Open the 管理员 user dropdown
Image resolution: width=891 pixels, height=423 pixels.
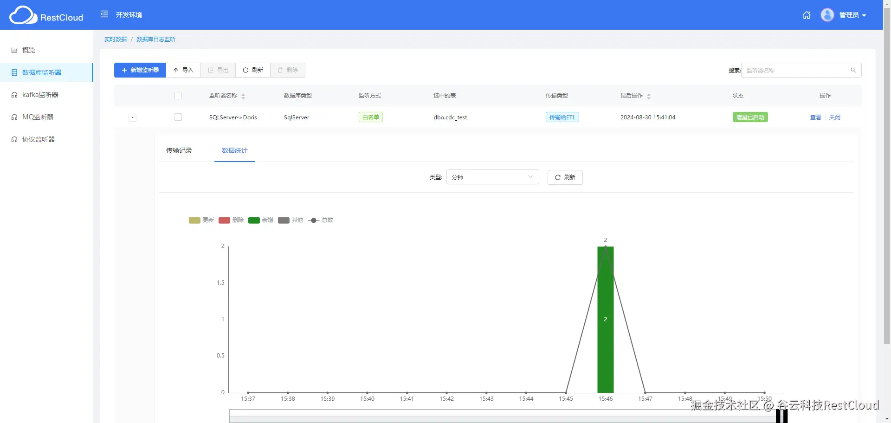pos(852,15)
